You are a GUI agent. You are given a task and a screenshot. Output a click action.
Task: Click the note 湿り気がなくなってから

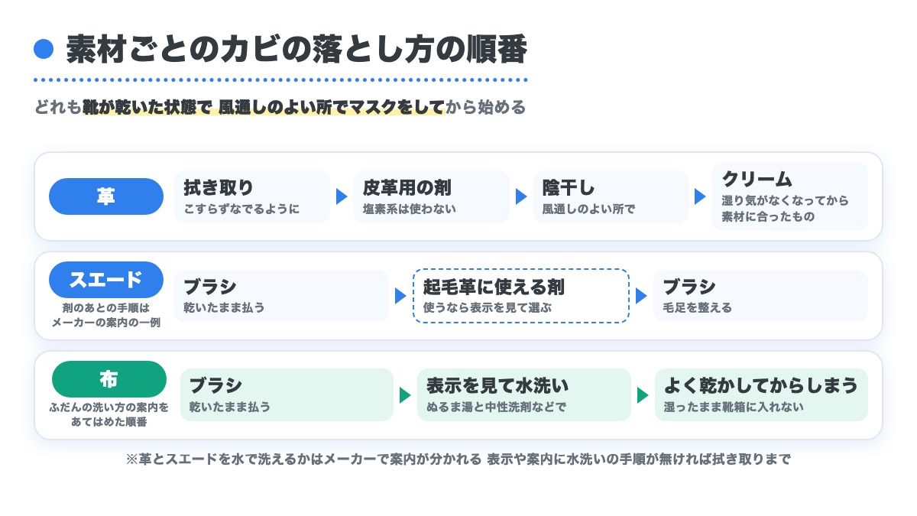[785, 200]
